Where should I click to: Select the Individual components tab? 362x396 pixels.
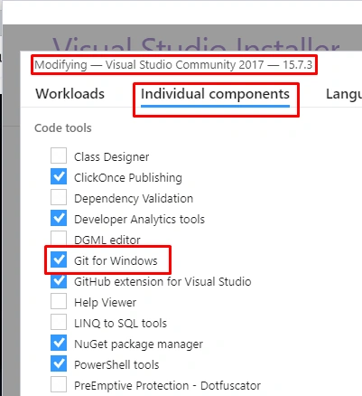coord(215,94)
